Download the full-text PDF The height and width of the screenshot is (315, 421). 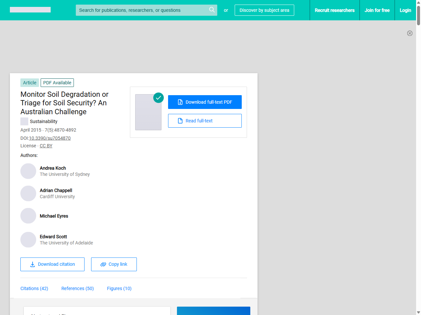(x=205, y=102)
